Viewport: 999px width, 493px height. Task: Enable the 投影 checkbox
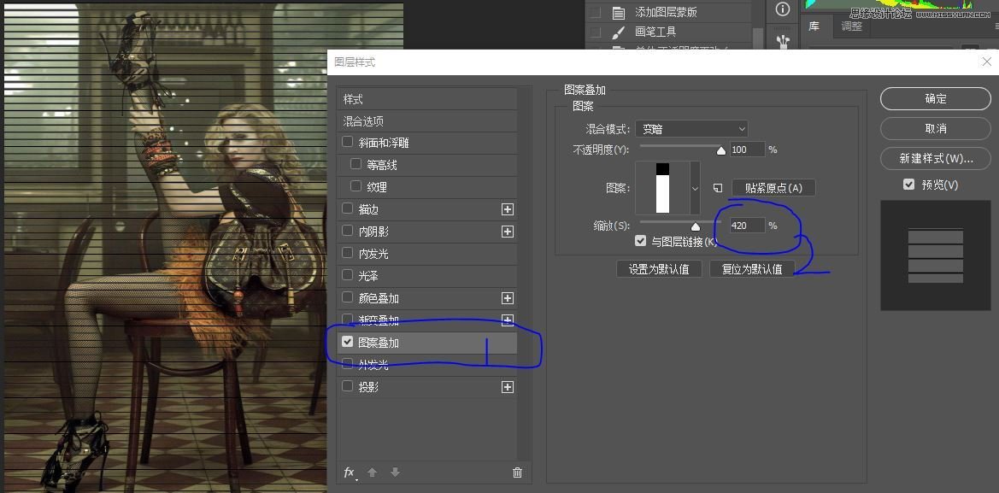click(347, 386)
